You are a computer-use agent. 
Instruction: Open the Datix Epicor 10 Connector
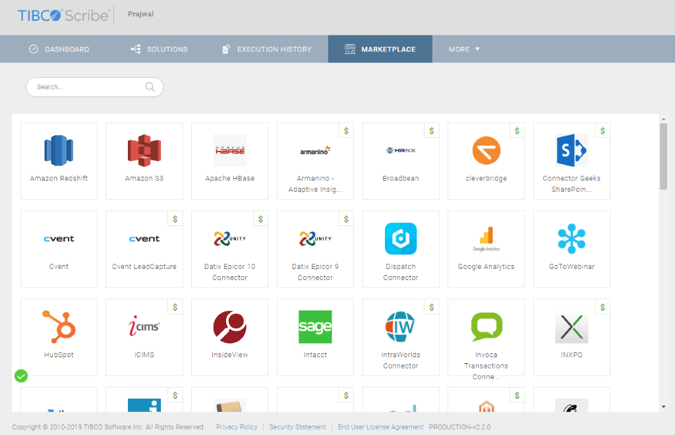point(229,249)
